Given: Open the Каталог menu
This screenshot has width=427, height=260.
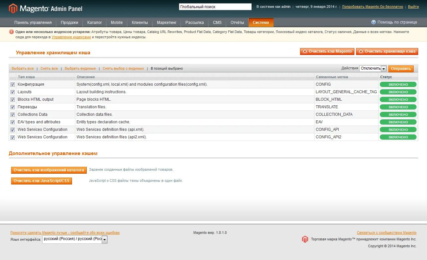Looking at the screenshot, I should click(x=95, y=23).
